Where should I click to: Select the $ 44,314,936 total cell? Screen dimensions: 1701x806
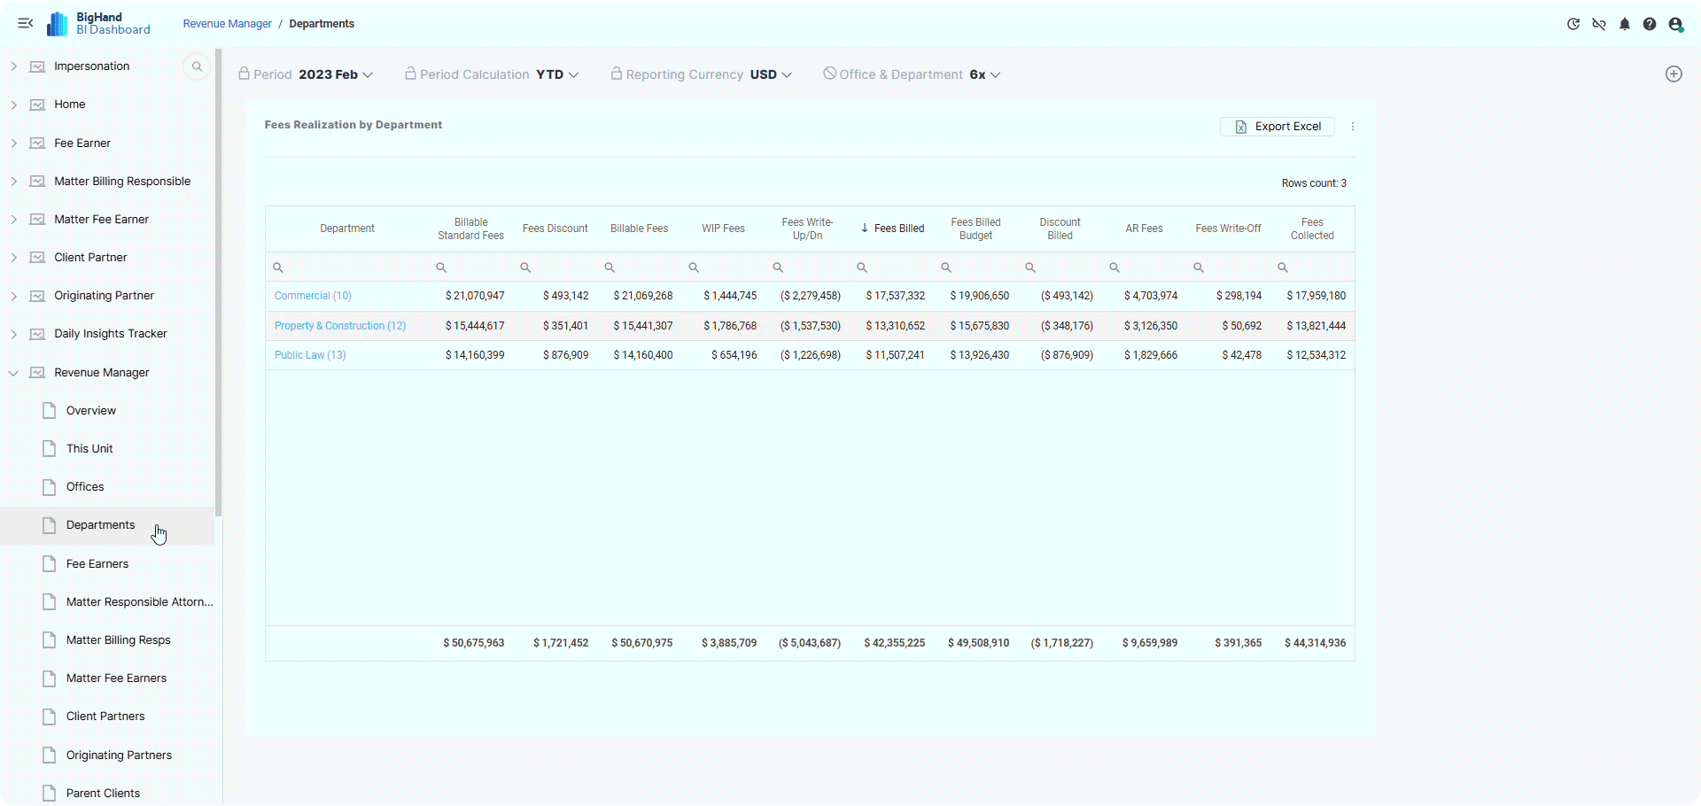click(1316, 643)
